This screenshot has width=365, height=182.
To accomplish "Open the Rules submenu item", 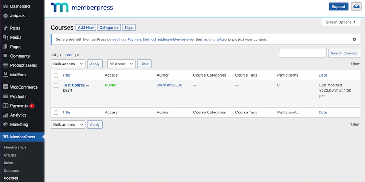I will (x=8, y=163).
